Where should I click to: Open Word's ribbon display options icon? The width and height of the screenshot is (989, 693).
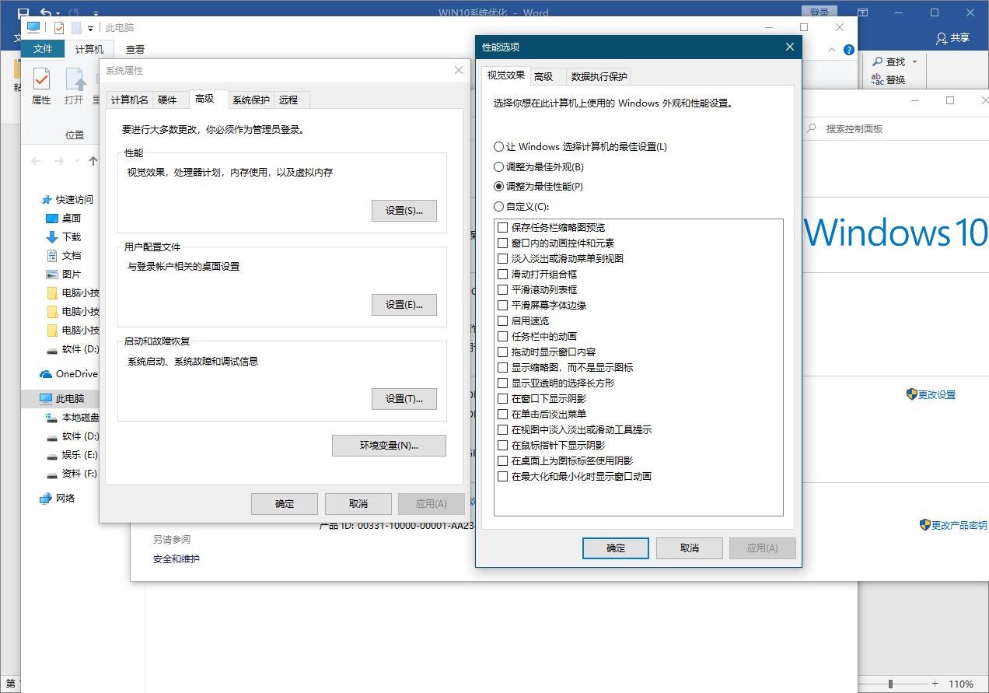coord(863,13)
